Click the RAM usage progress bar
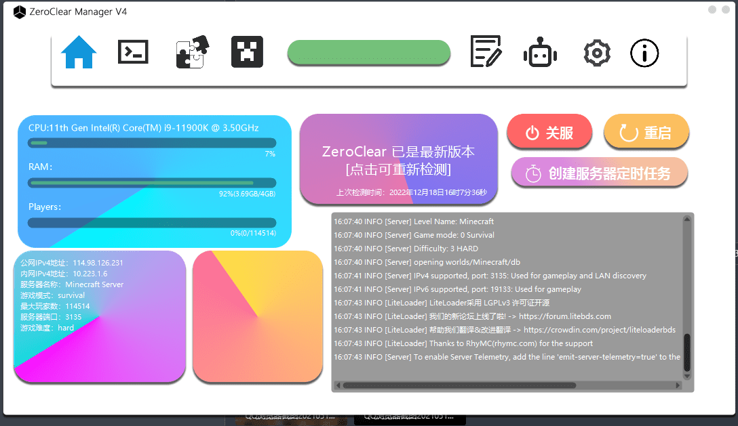The height and width of the screenshot is (426, 738). click(152, 183)
